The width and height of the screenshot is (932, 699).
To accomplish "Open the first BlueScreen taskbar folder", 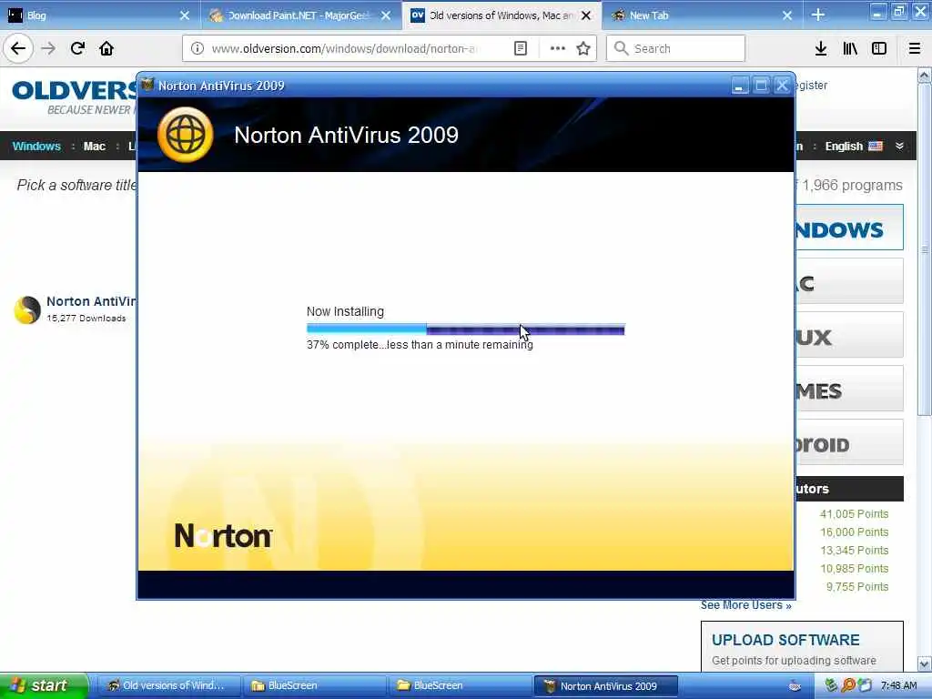I will click(x=314, y=686).
